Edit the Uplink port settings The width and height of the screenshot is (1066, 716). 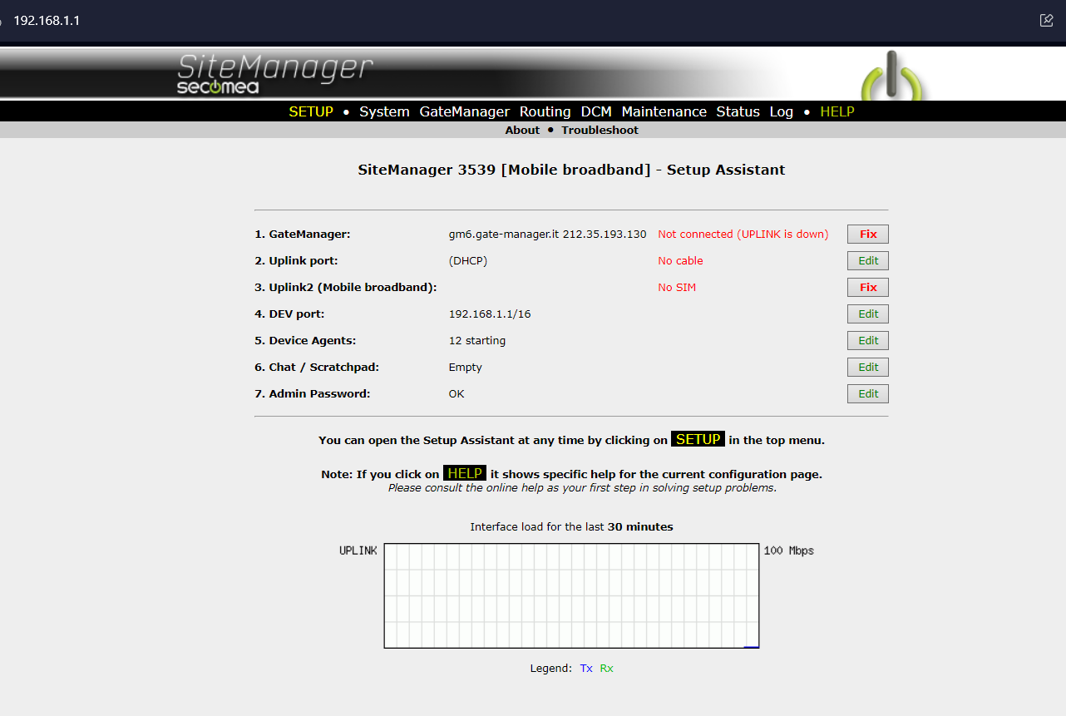tap(868, 261)
